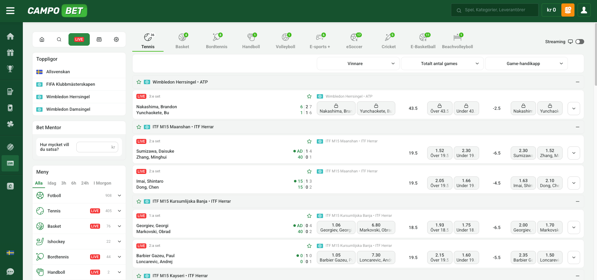Image resolution: width=597 pixels, height=280 pixels.
Task: Favorite ITF M15 Kursumlijska Banja league star
Action: point(139,201)
